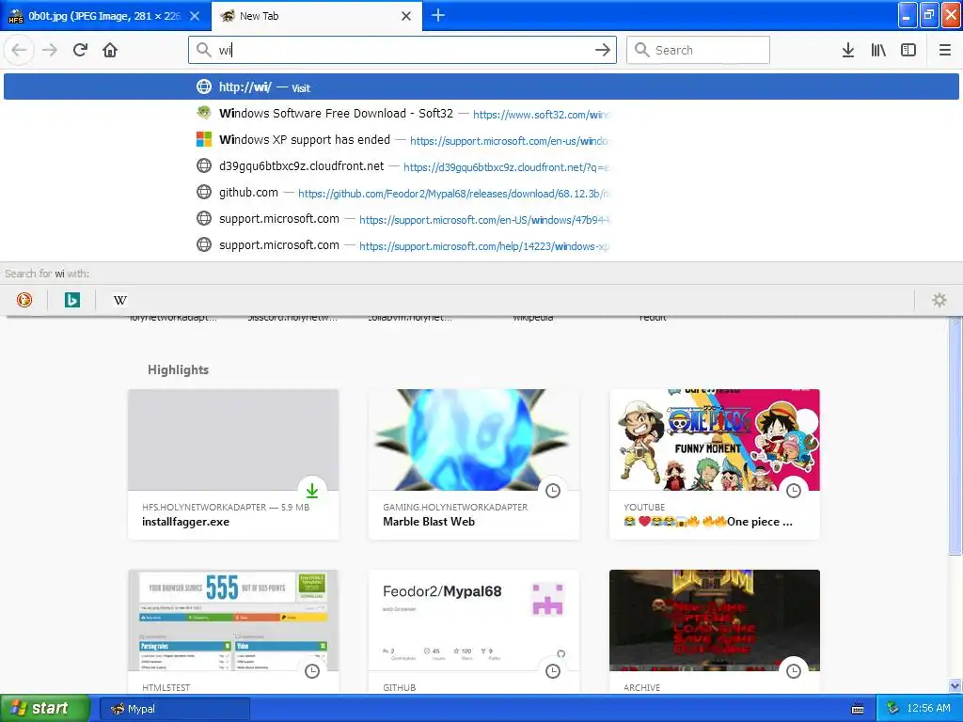Toggle the sidebar view icon

click(x=908, y=50)
